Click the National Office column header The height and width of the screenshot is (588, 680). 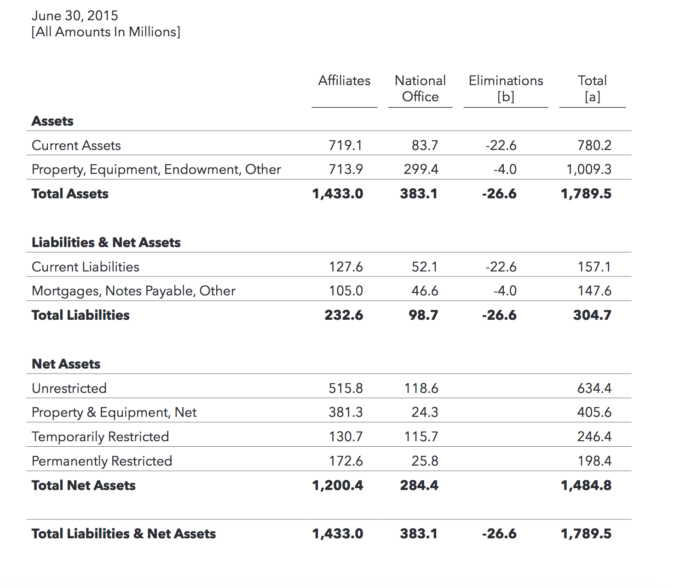(x=420, y=88)
